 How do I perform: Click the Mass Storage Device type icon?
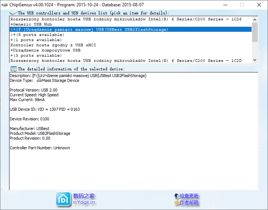[39, 80]
